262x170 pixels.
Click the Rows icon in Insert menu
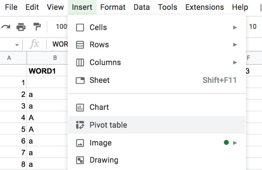pyautogui.click(x=80, y=45)
